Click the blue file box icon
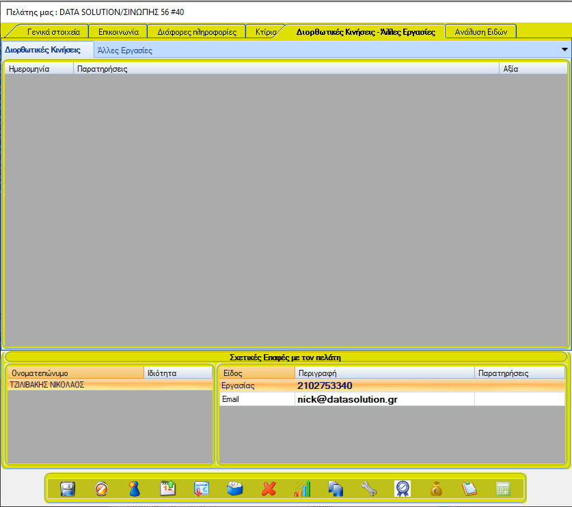572x507 pixels. coord(235,489)
